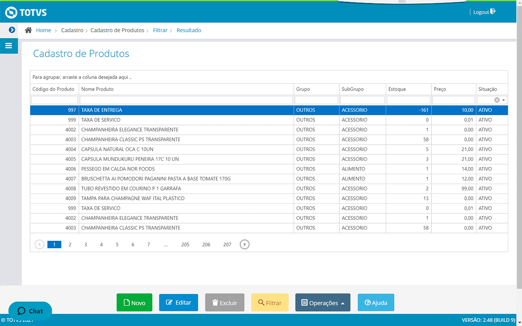522x326 pixels.
Task: Go to page 207 in pagination
Action: point(227,244)
